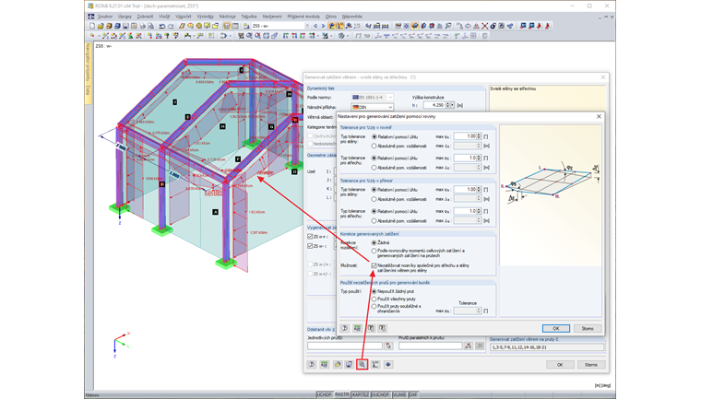Click the member list field '1,3-5,7-9,11,12,14-16,18-21'
Screen dimensions: 701x399
[547, 347]
